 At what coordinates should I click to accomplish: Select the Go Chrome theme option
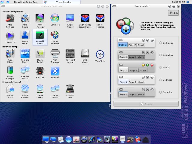(160, 43)
